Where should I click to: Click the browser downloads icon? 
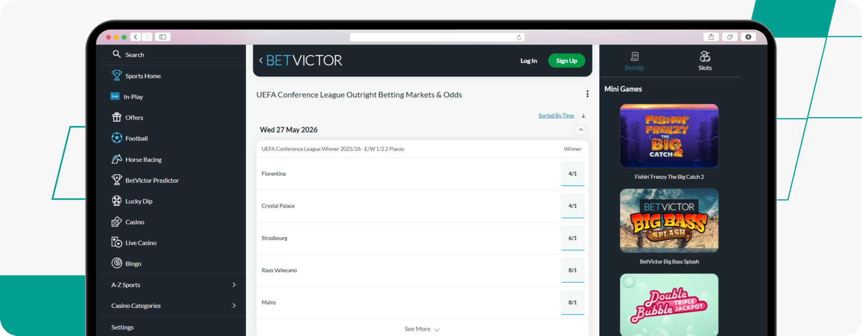pyautogui.click(x=748, y=37)
